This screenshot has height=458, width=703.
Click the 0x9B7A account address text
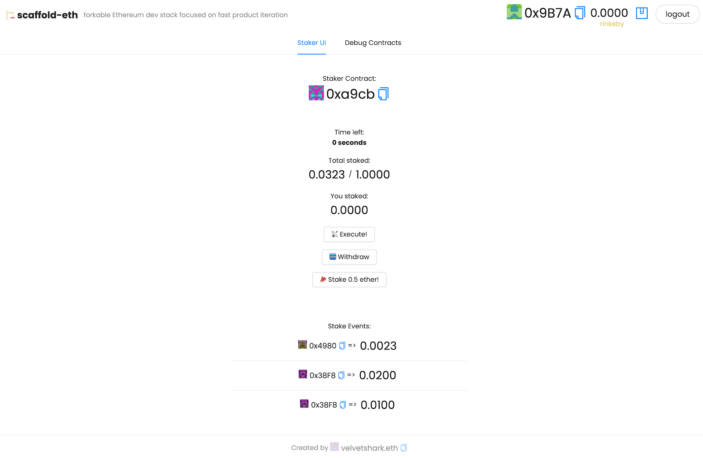point(547,13)
